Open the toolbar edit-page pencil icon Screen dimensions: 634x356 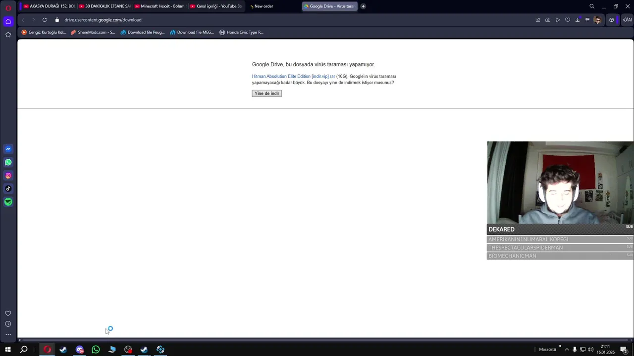point(538,20)
